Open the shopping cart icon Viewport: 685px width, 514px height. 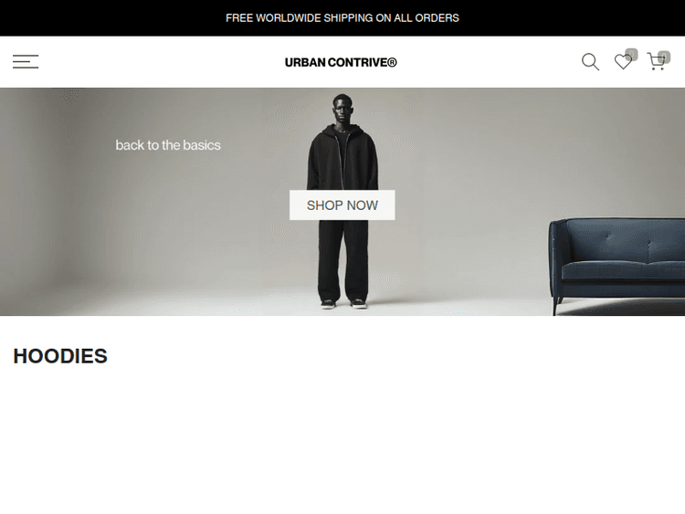click(656, 61)
